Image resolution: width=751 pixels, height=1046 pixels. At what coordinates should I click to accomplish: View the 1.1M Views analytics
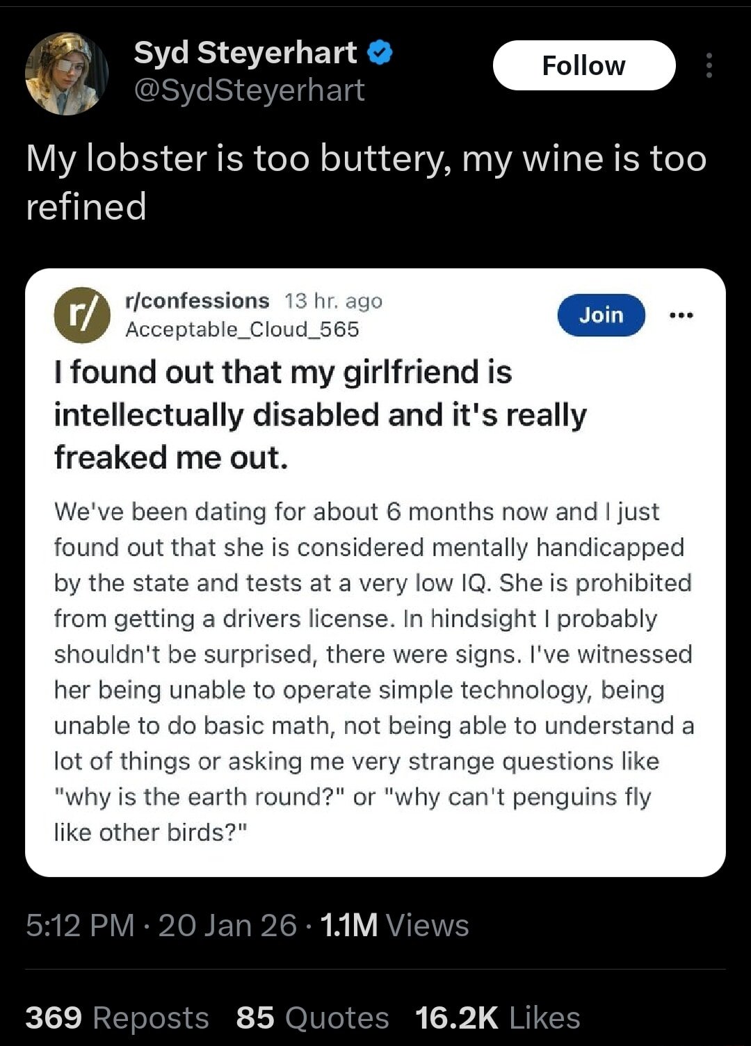point(394,925)
